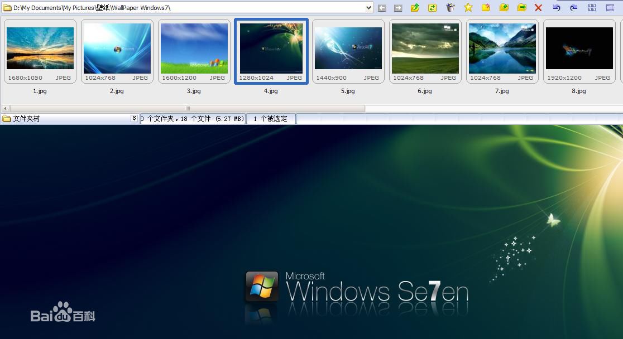The image size is (623, 339).
Task: Go up to the parent folder
Action: (x=415, y=8)
